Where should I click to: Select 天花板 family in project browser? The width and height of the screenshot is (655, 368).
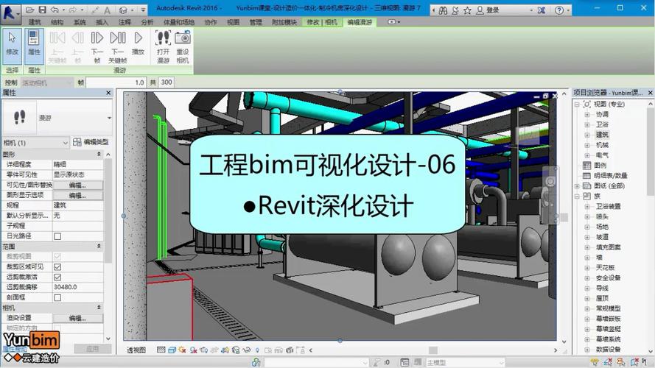605,268
